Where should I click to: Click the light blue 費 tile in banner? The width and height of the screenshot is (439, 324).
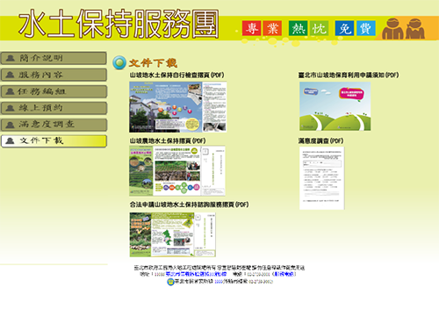[x=366, y=28]
